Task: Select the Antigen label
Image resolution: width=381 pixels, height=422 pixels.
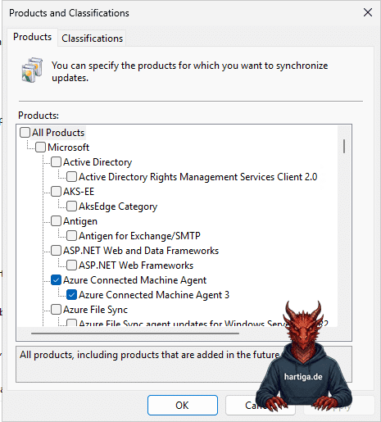Action: [x=80, y=221]
